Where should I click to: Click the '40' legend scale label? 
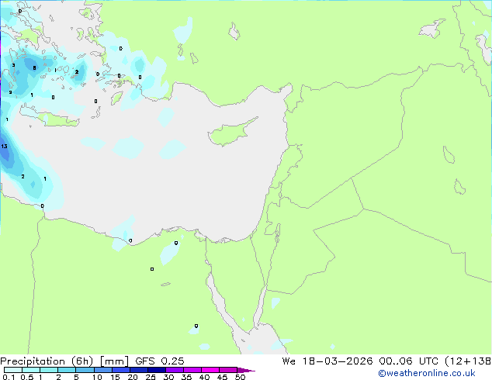click(204, 377)
